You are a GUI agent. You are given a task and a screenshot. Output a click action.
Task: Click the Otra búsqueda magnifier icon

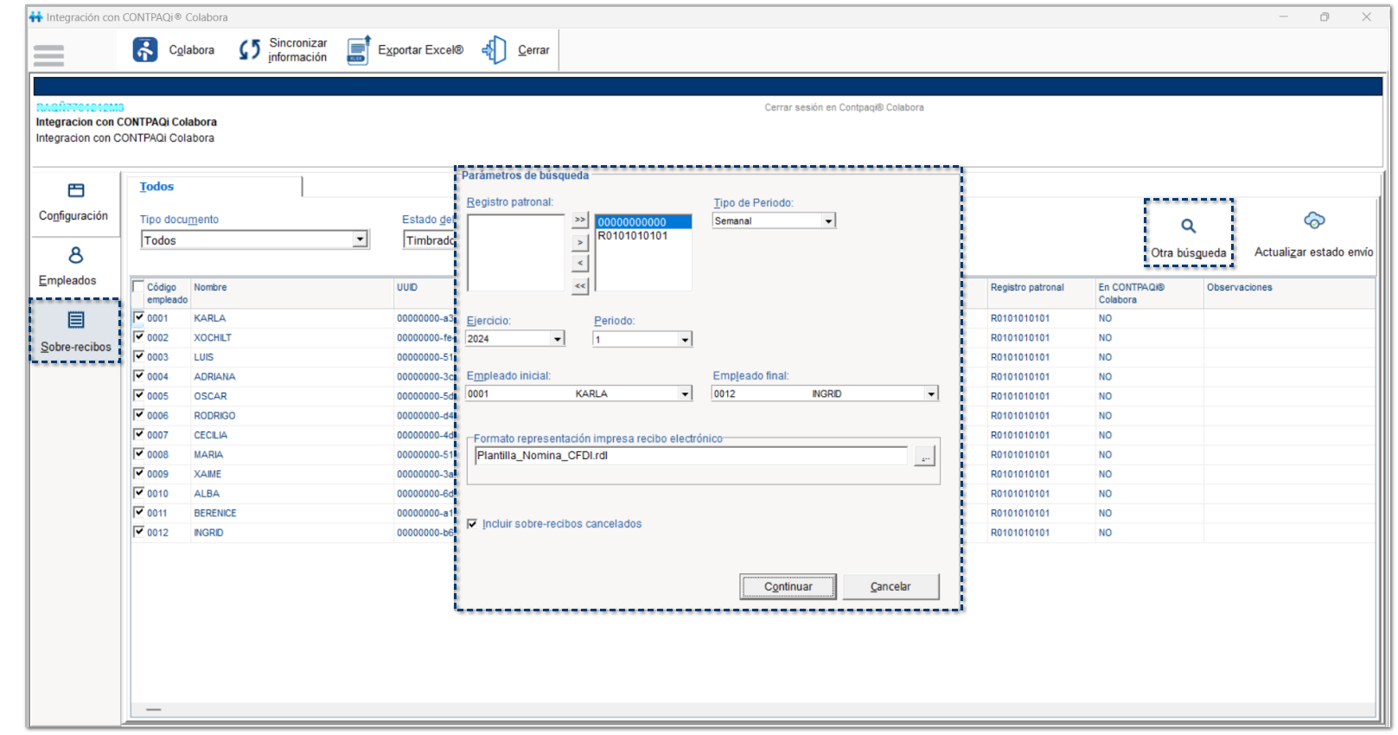(1189, 227)
